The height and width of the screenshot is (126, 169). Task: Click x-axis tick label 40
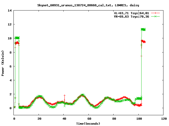pyautogui.click(x=64, y=119)
